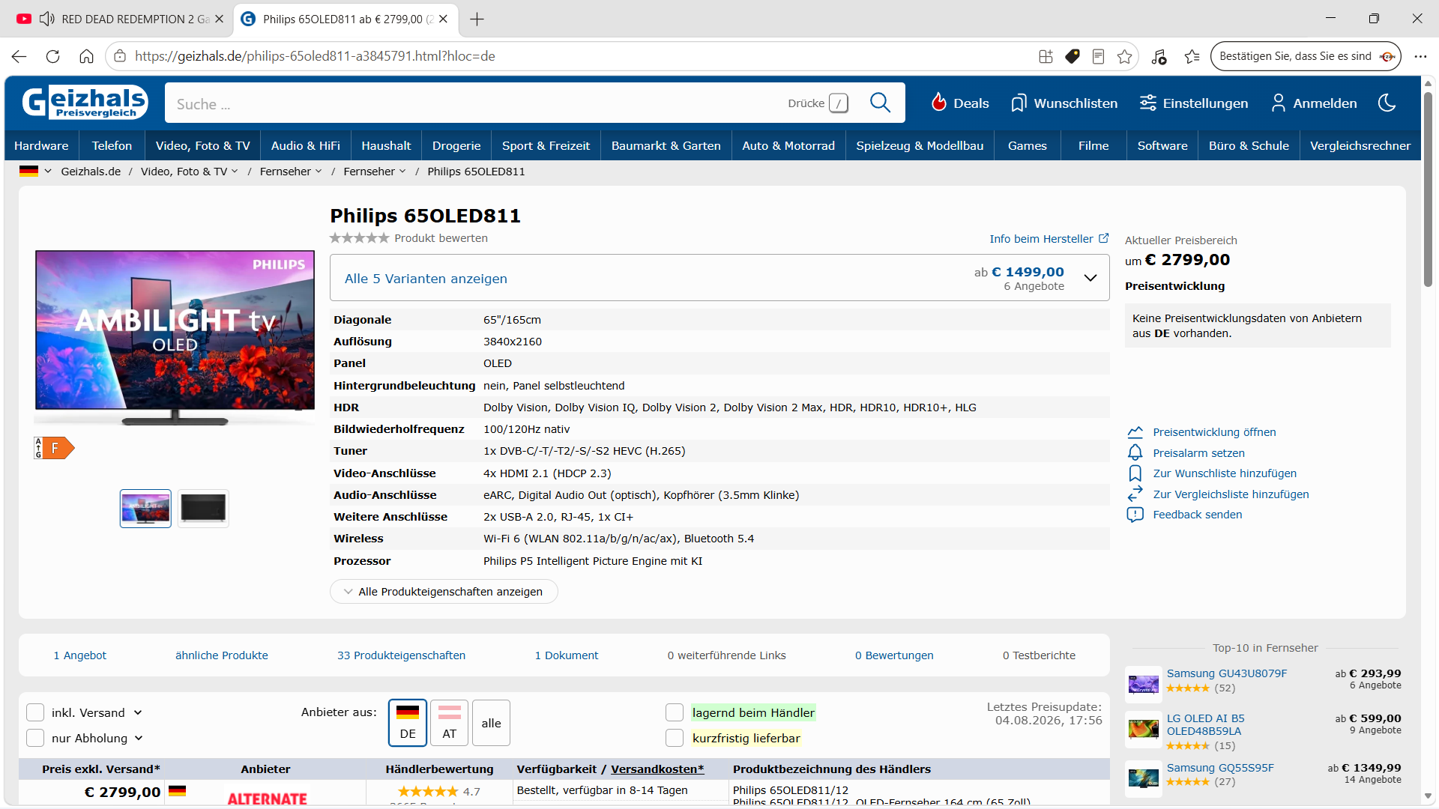Check kurzfristig lieferbar filter
Image resolution: width=1439 pixels, height=809 pixels.
coord(675,738)
